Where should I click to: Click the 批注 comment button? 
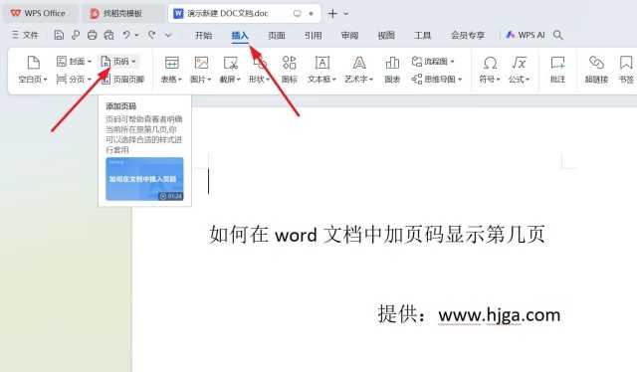click(557, 69)
